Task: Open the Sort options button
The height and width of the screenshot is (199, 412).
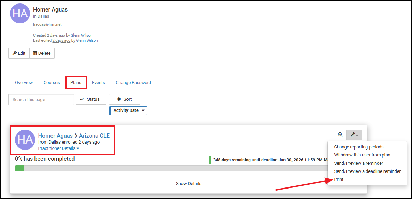Action: click(x=125, y=99)
